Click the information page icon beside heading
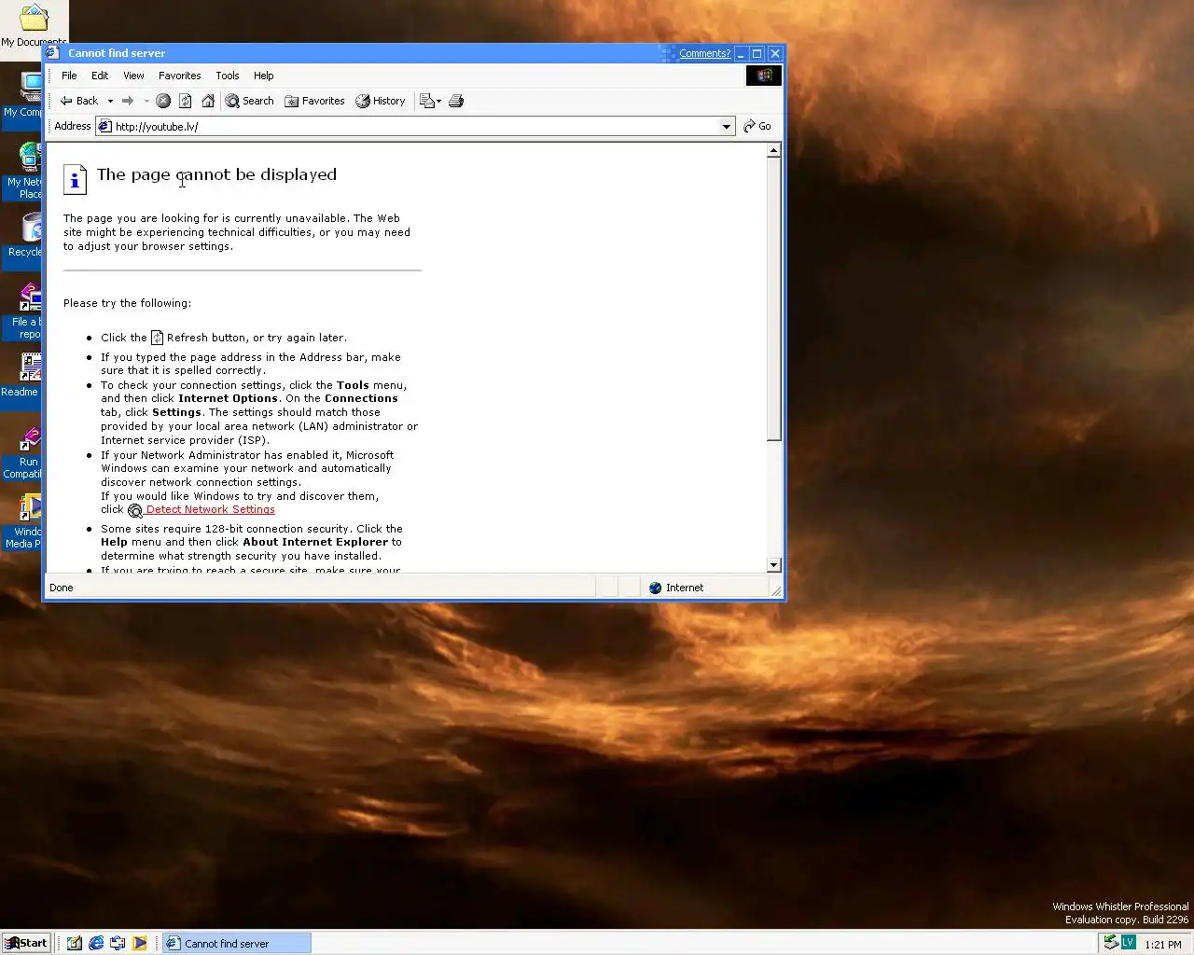This screenshot has width=1194, height=955. 75,179
